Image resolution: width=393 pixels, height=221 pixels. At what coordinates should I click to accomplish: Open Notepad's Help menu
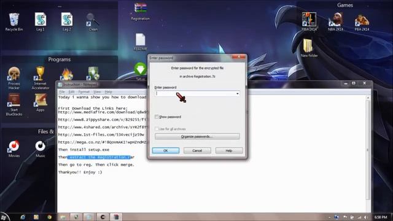point(108,91)
